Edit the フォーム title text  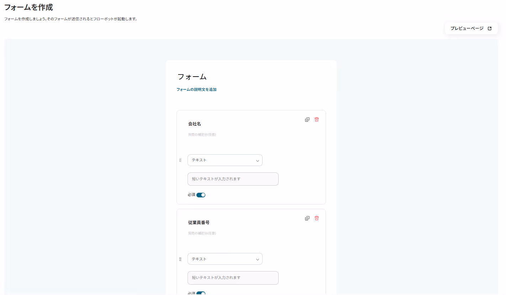[x=192, y=77]
